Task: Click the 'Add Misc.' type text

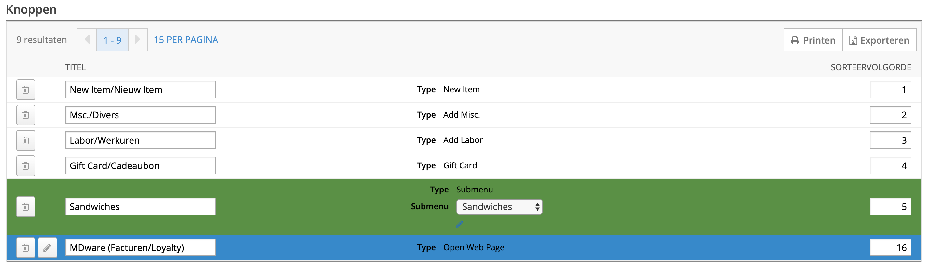Action: pyautogui.click(x=462, y=115)
